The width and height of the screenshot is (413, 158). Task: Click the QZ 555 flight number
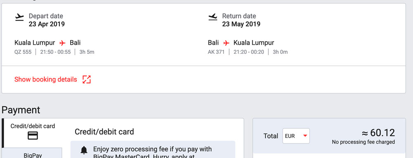23,52
